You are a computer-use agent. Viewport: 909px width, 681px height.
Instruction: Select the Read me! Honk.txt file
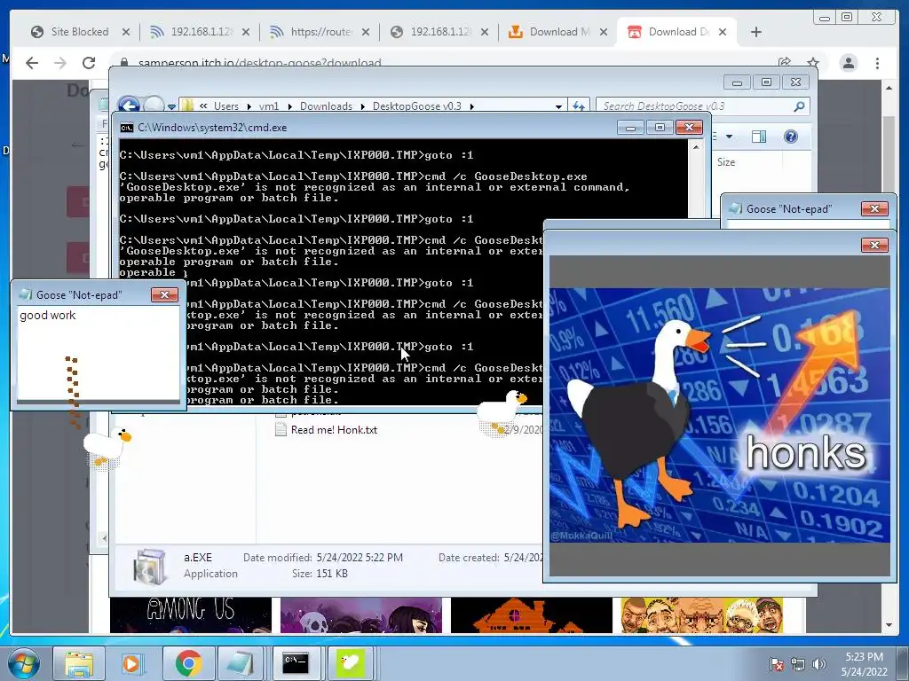pos(334,430)
